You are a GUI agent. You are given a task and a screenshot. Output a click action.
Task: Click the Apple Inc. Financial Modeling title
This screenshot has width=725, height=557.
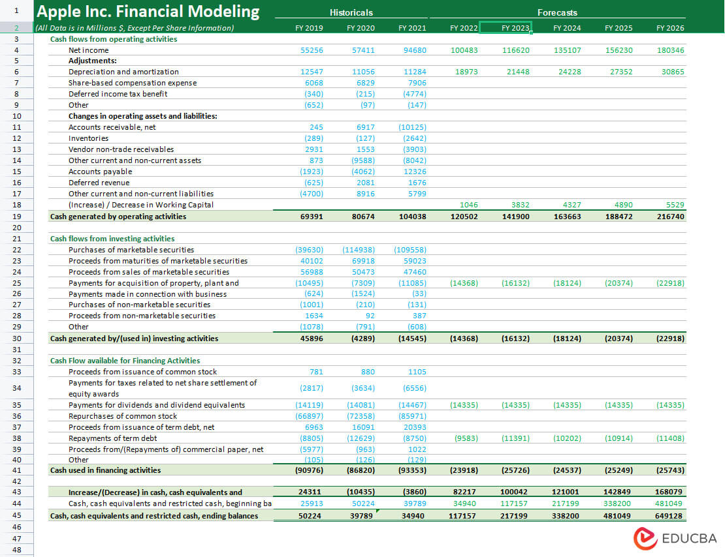tap(148, 11)
